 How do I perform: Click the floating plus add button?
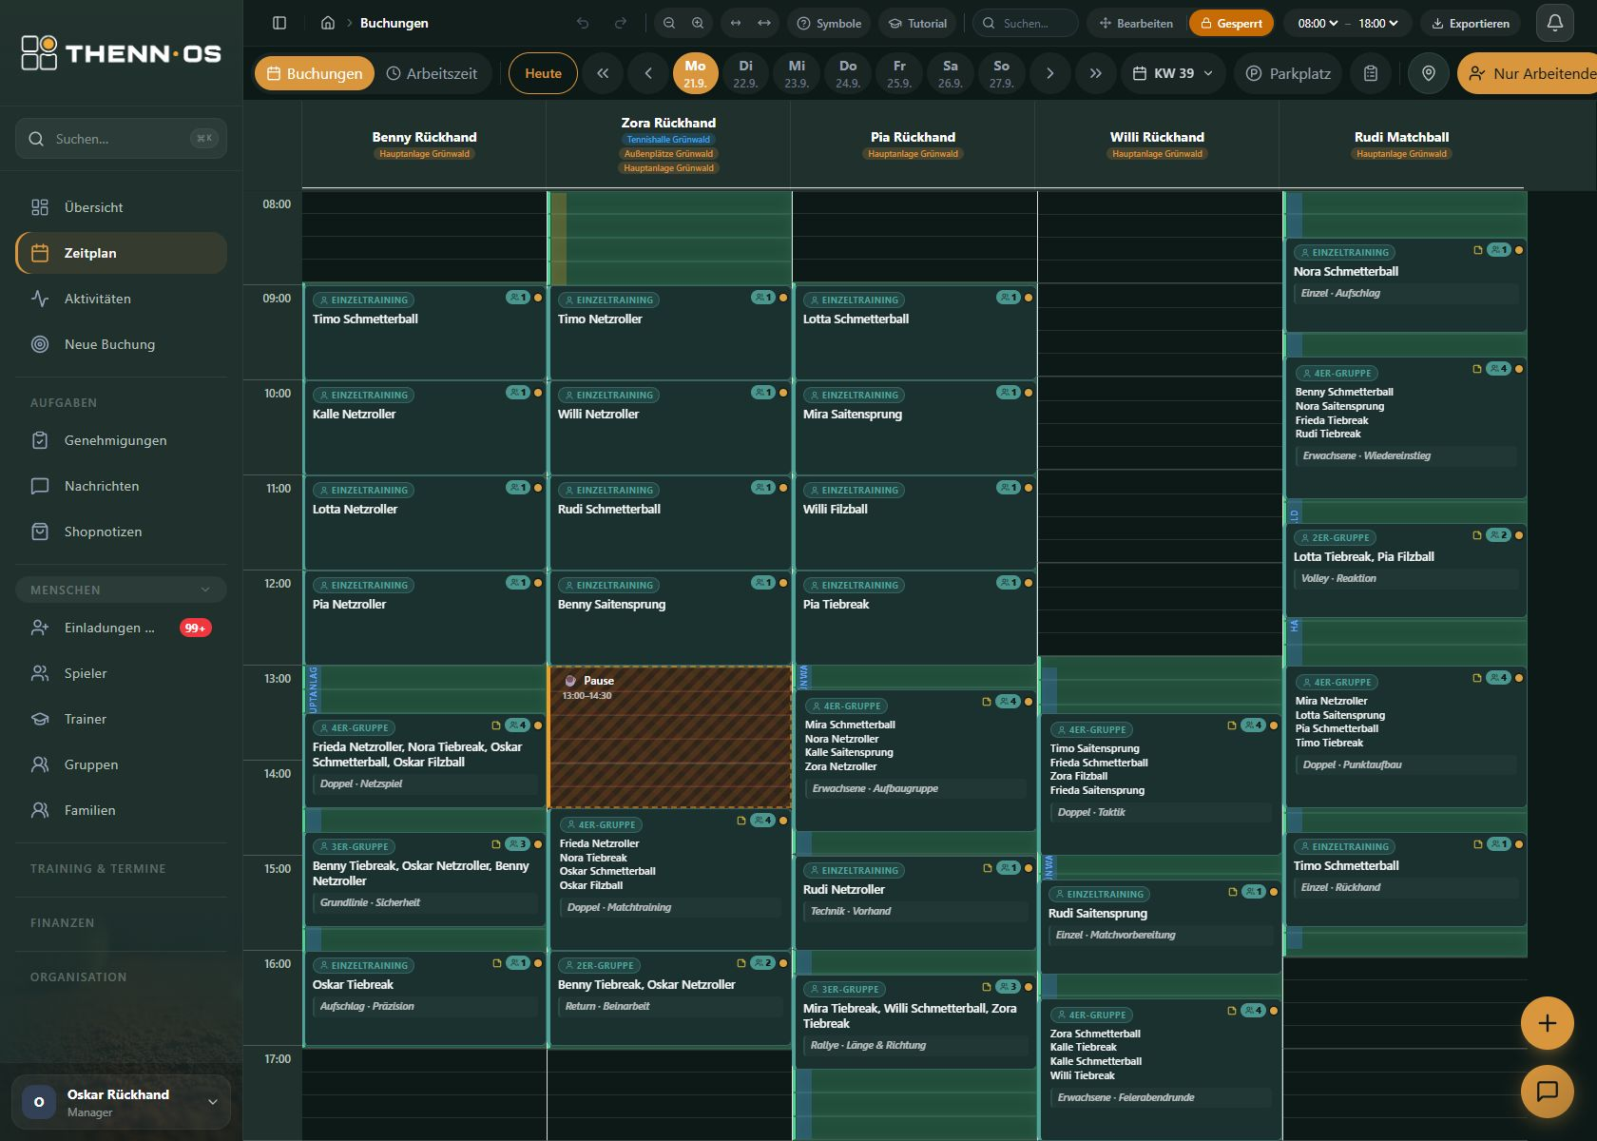pyautogui.click(x=1548, y=1023)
